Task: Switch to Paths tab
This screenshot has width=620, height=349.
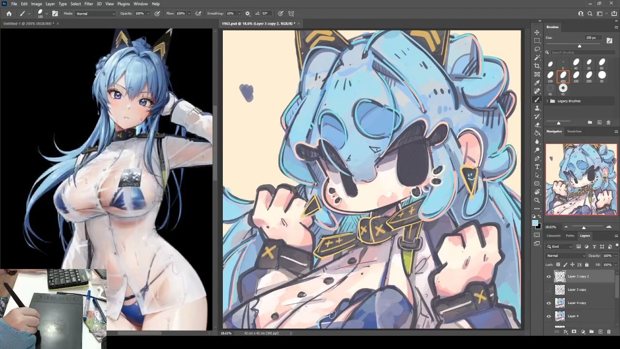Action: point(570,236)
